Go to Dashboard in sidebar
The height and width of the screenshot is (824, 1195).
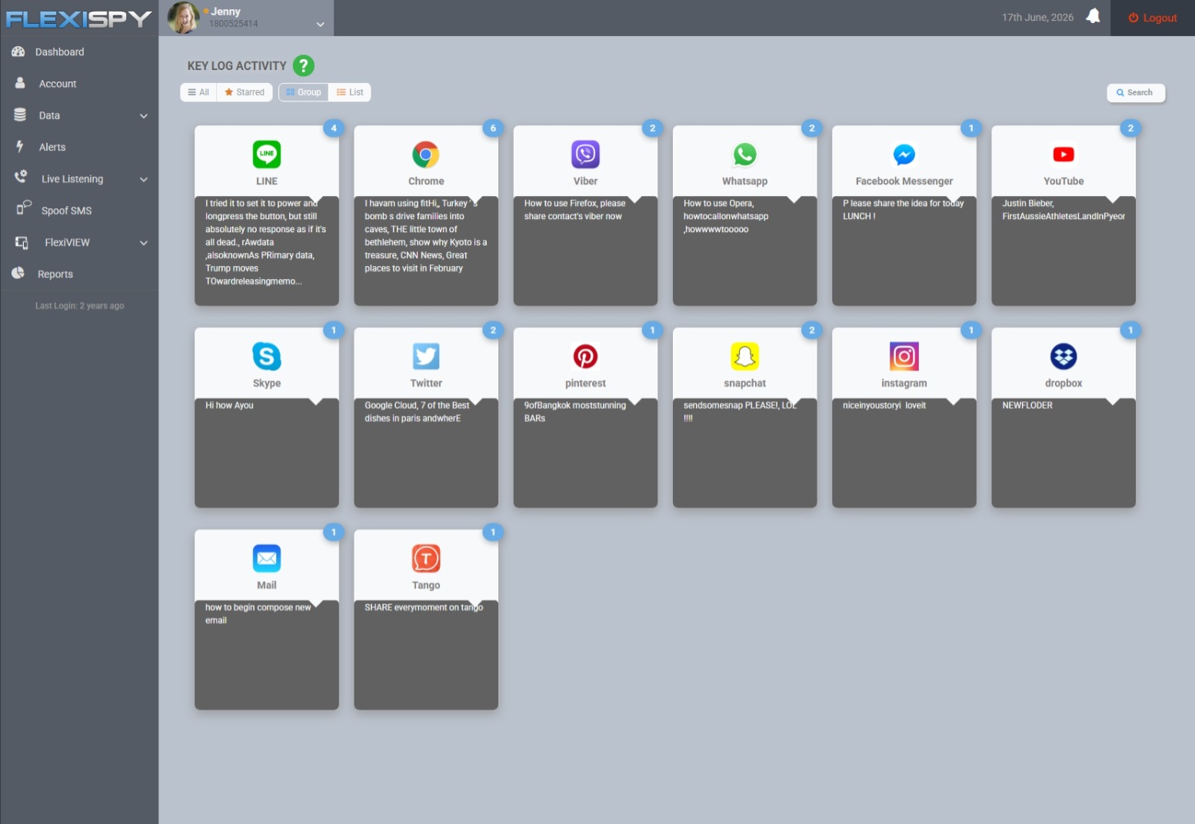[x=60, y=51]
